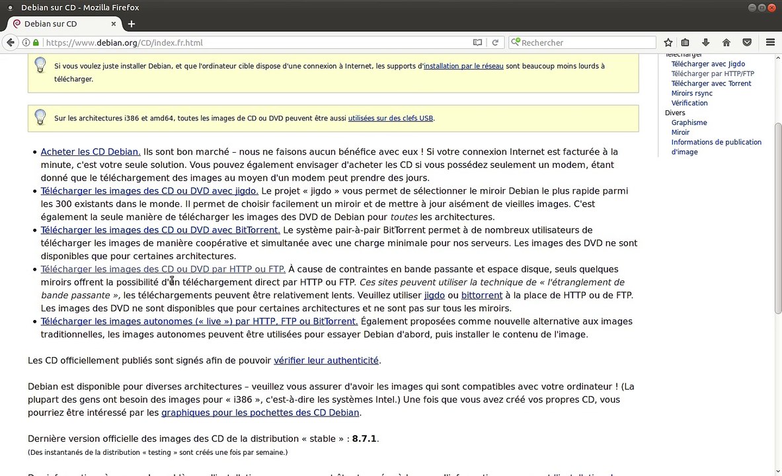Focus the URL address field
Image resolution: width=782 pixels, height=476 pixels.
click(257, 42)
